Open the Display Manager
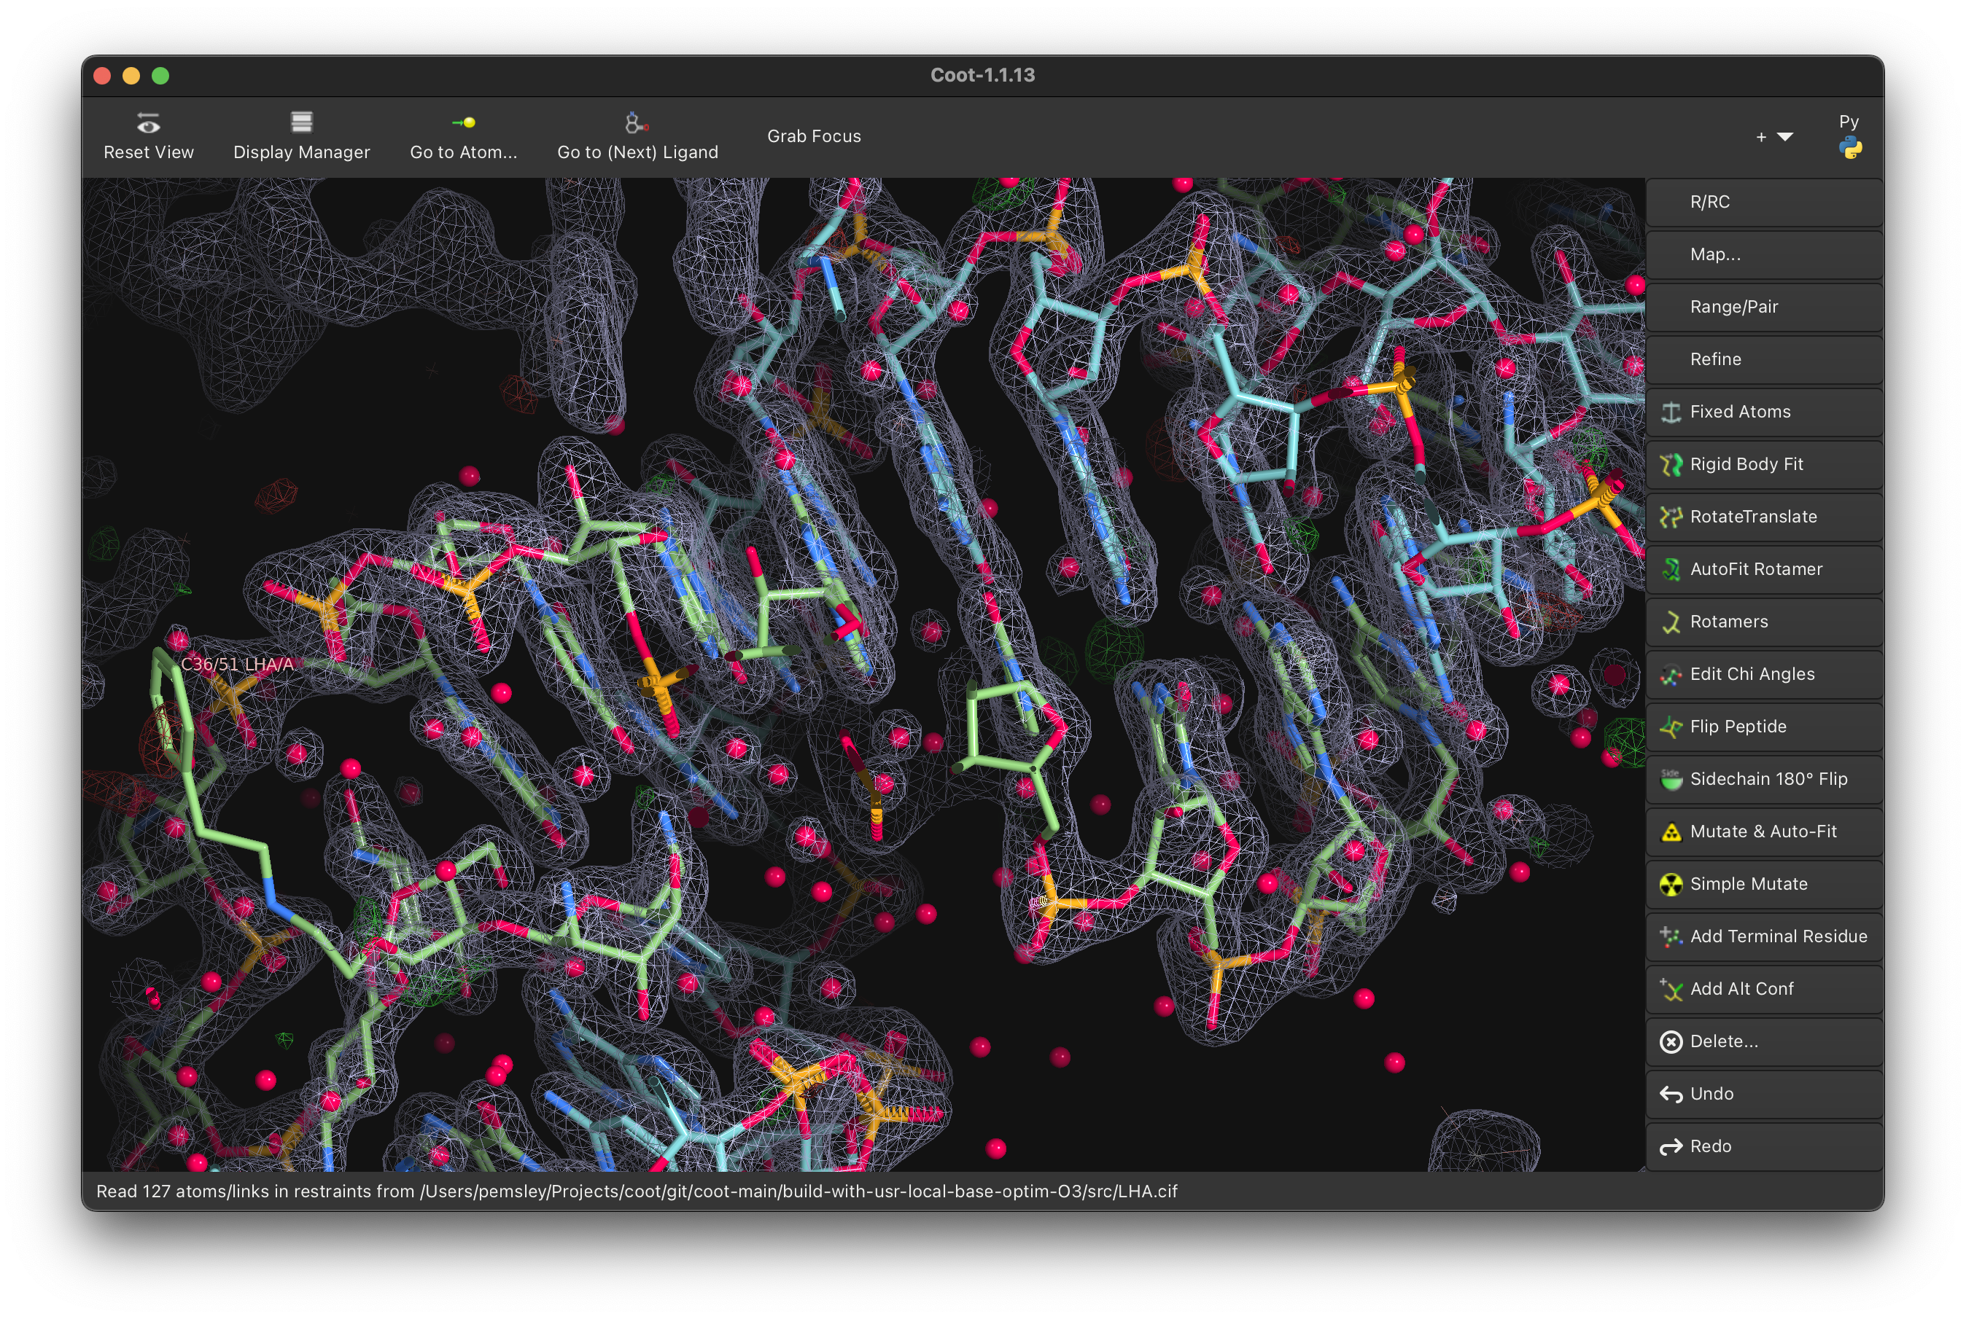This screenshot has width=1966, height=1319. coord(301,136)
